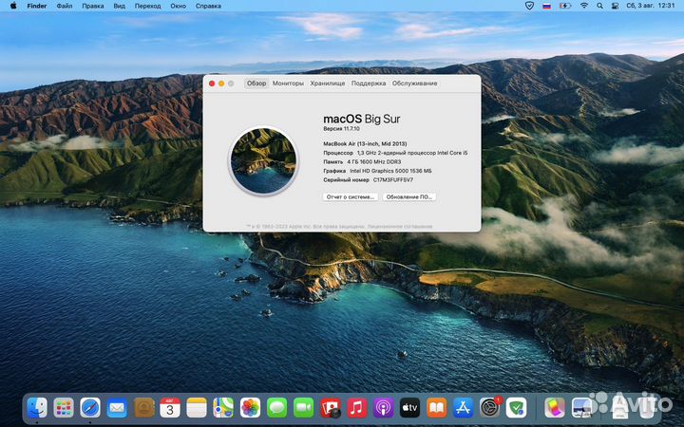The image size is (684, 427).
Task: Click version text Версия 11.7.10
Action: [x=342, y=129]
